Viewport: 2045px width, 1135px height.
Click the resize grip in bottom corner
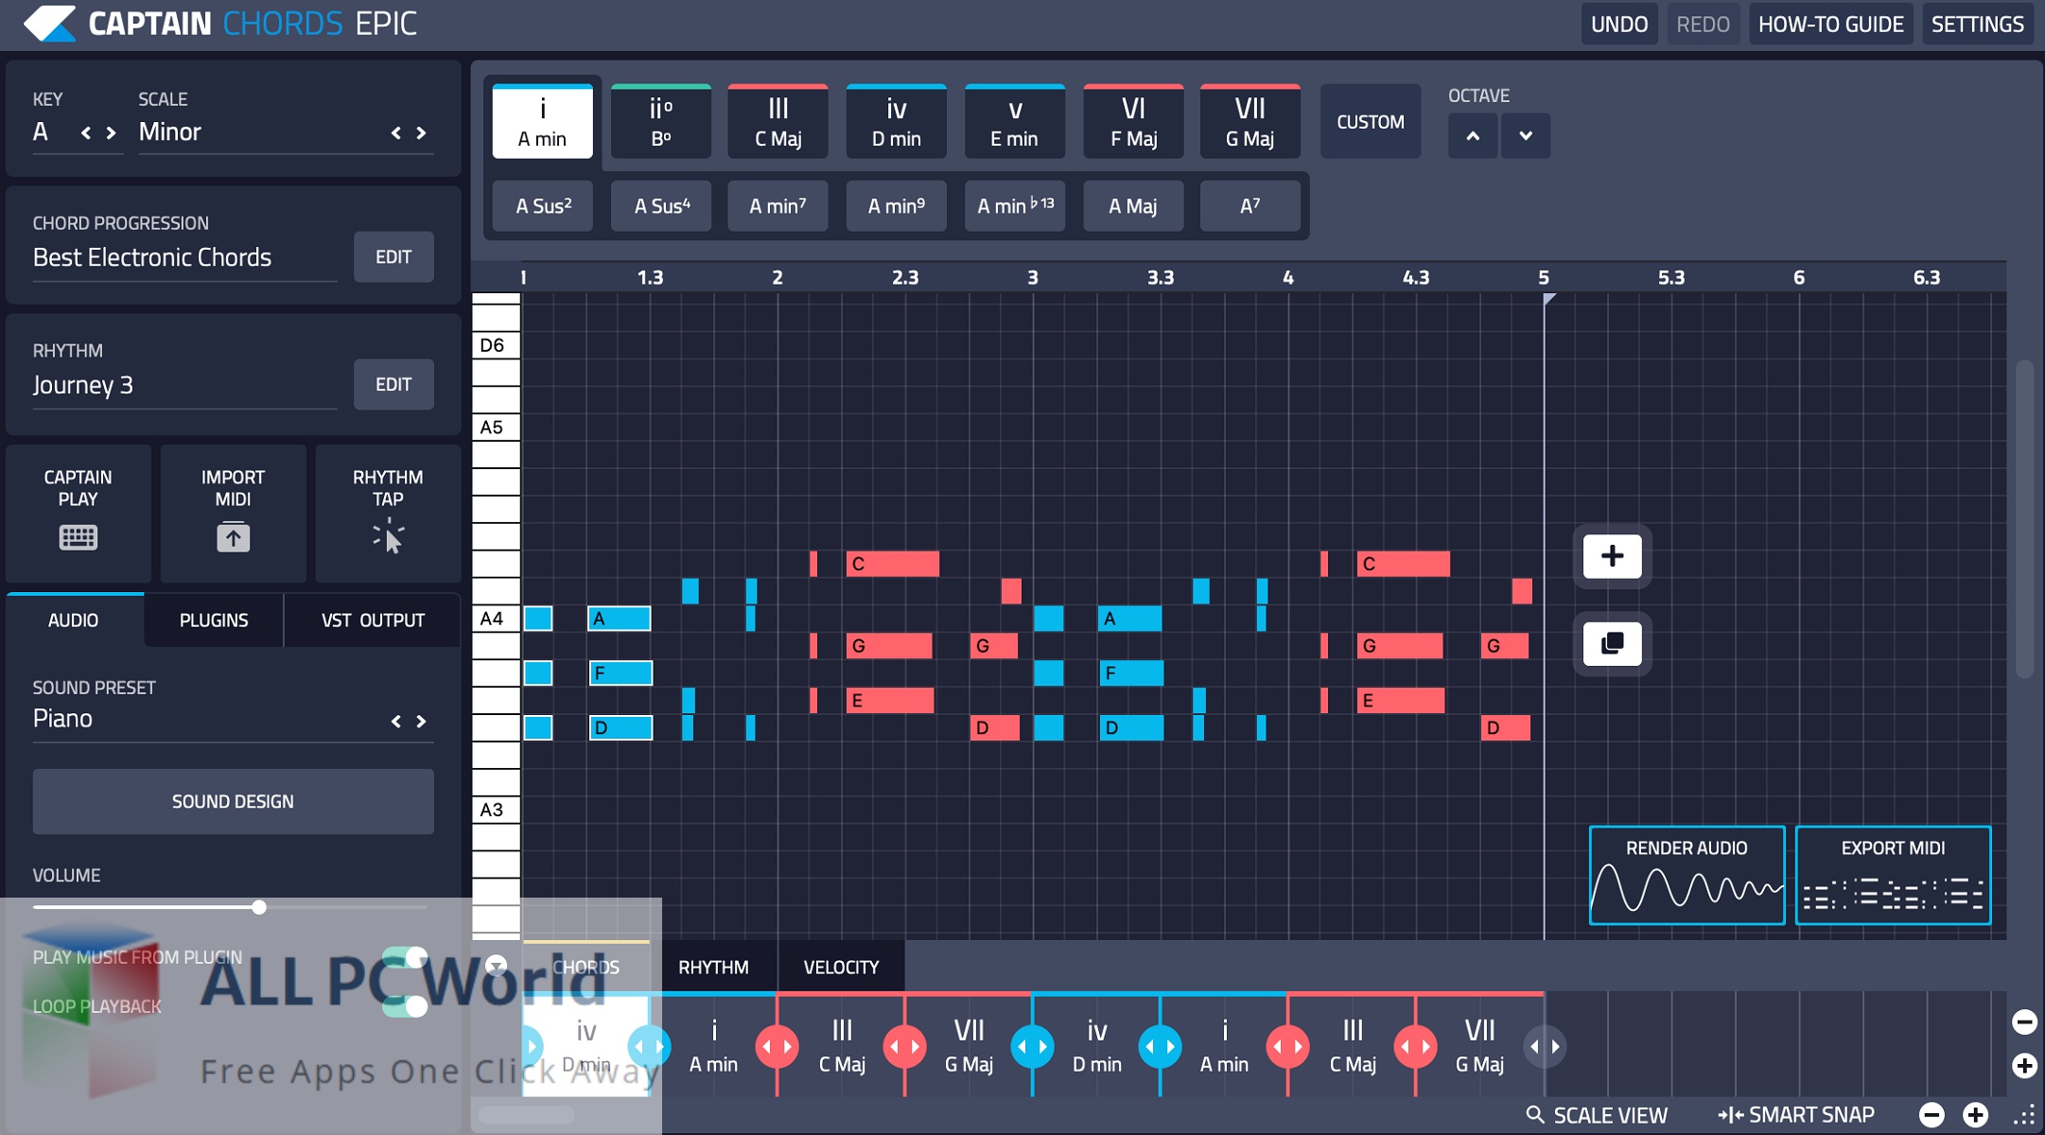[x=2025, y=1116]
